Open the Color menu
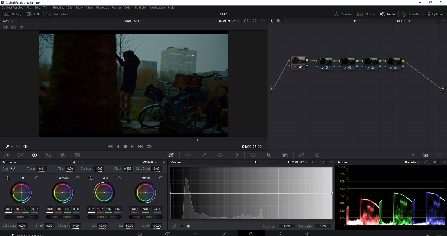Image resolution: width=447 pixels, height=236 pixels. (x=128, y=8)
